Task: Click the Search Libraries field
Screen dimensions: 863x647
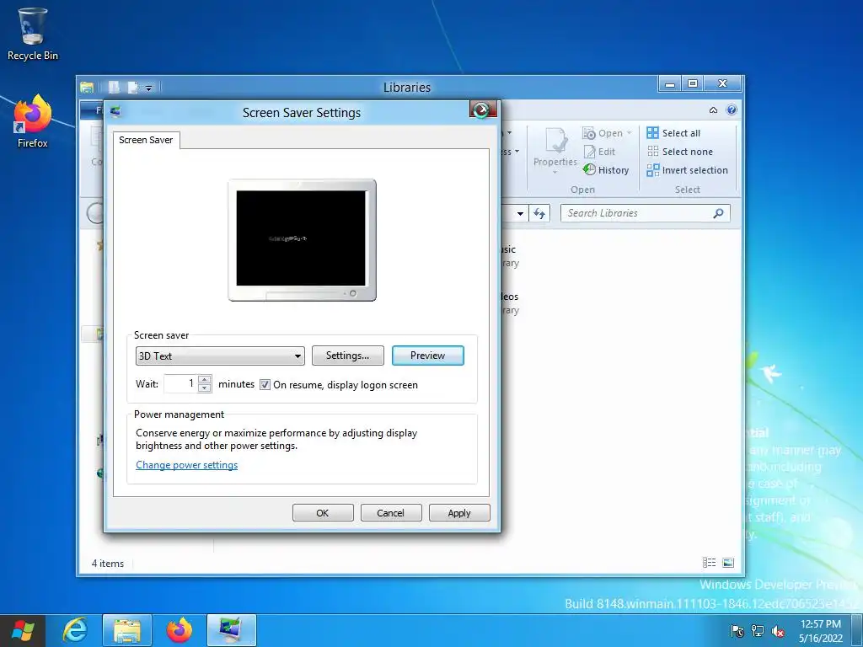Action: click(645, 213)
